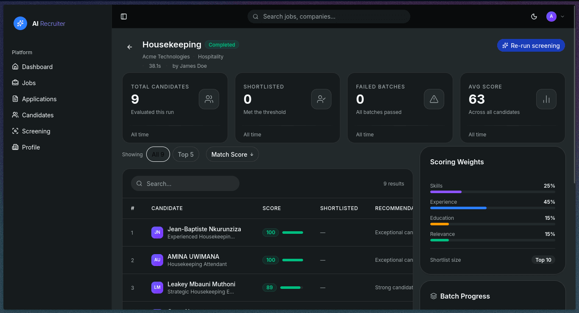Open Profile from the sidebar
The width and height of the screenshot is (579, 313).
pyautogui.click(x=58, y=147)
